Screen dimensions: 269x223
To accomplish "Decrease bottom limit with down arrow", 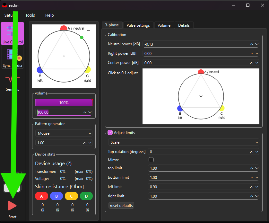I will point(257,177).
